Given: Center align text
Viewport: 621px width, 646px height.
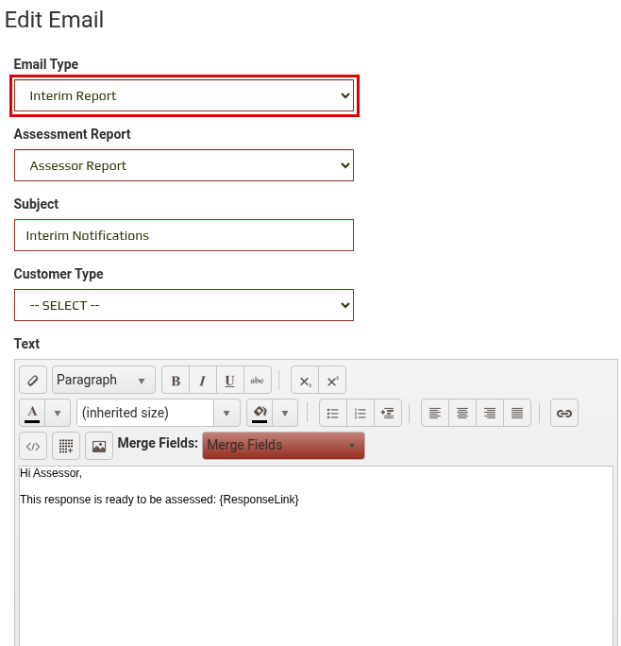Looking at the screenshot, I should [462, 413].
